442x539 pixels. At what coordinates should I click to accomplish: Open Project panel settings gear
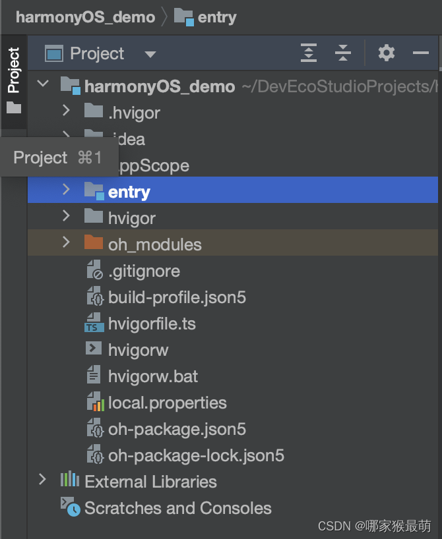click(387, 53)
